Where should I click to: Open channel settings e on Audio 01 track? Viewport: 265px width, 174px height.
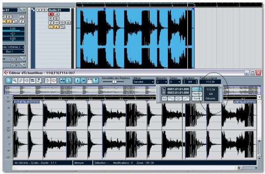click(51, 22)
